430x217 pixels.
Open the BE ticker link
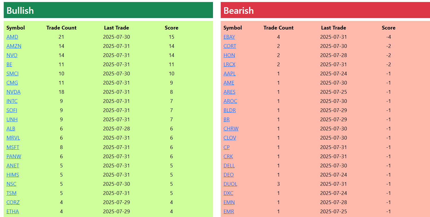(9, 64)
